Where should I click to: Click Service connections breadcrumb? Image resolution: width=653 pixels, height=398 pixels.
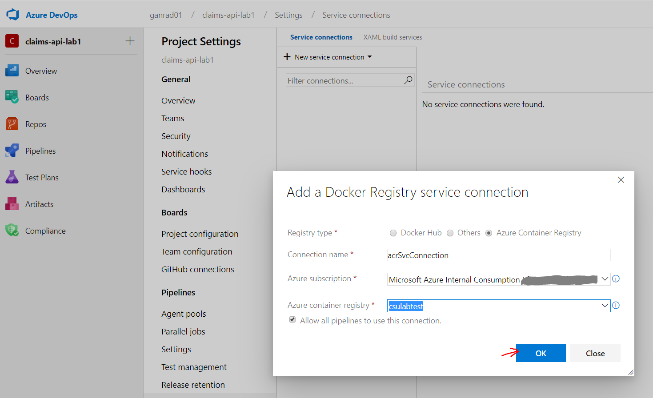(x=356, y=15)
